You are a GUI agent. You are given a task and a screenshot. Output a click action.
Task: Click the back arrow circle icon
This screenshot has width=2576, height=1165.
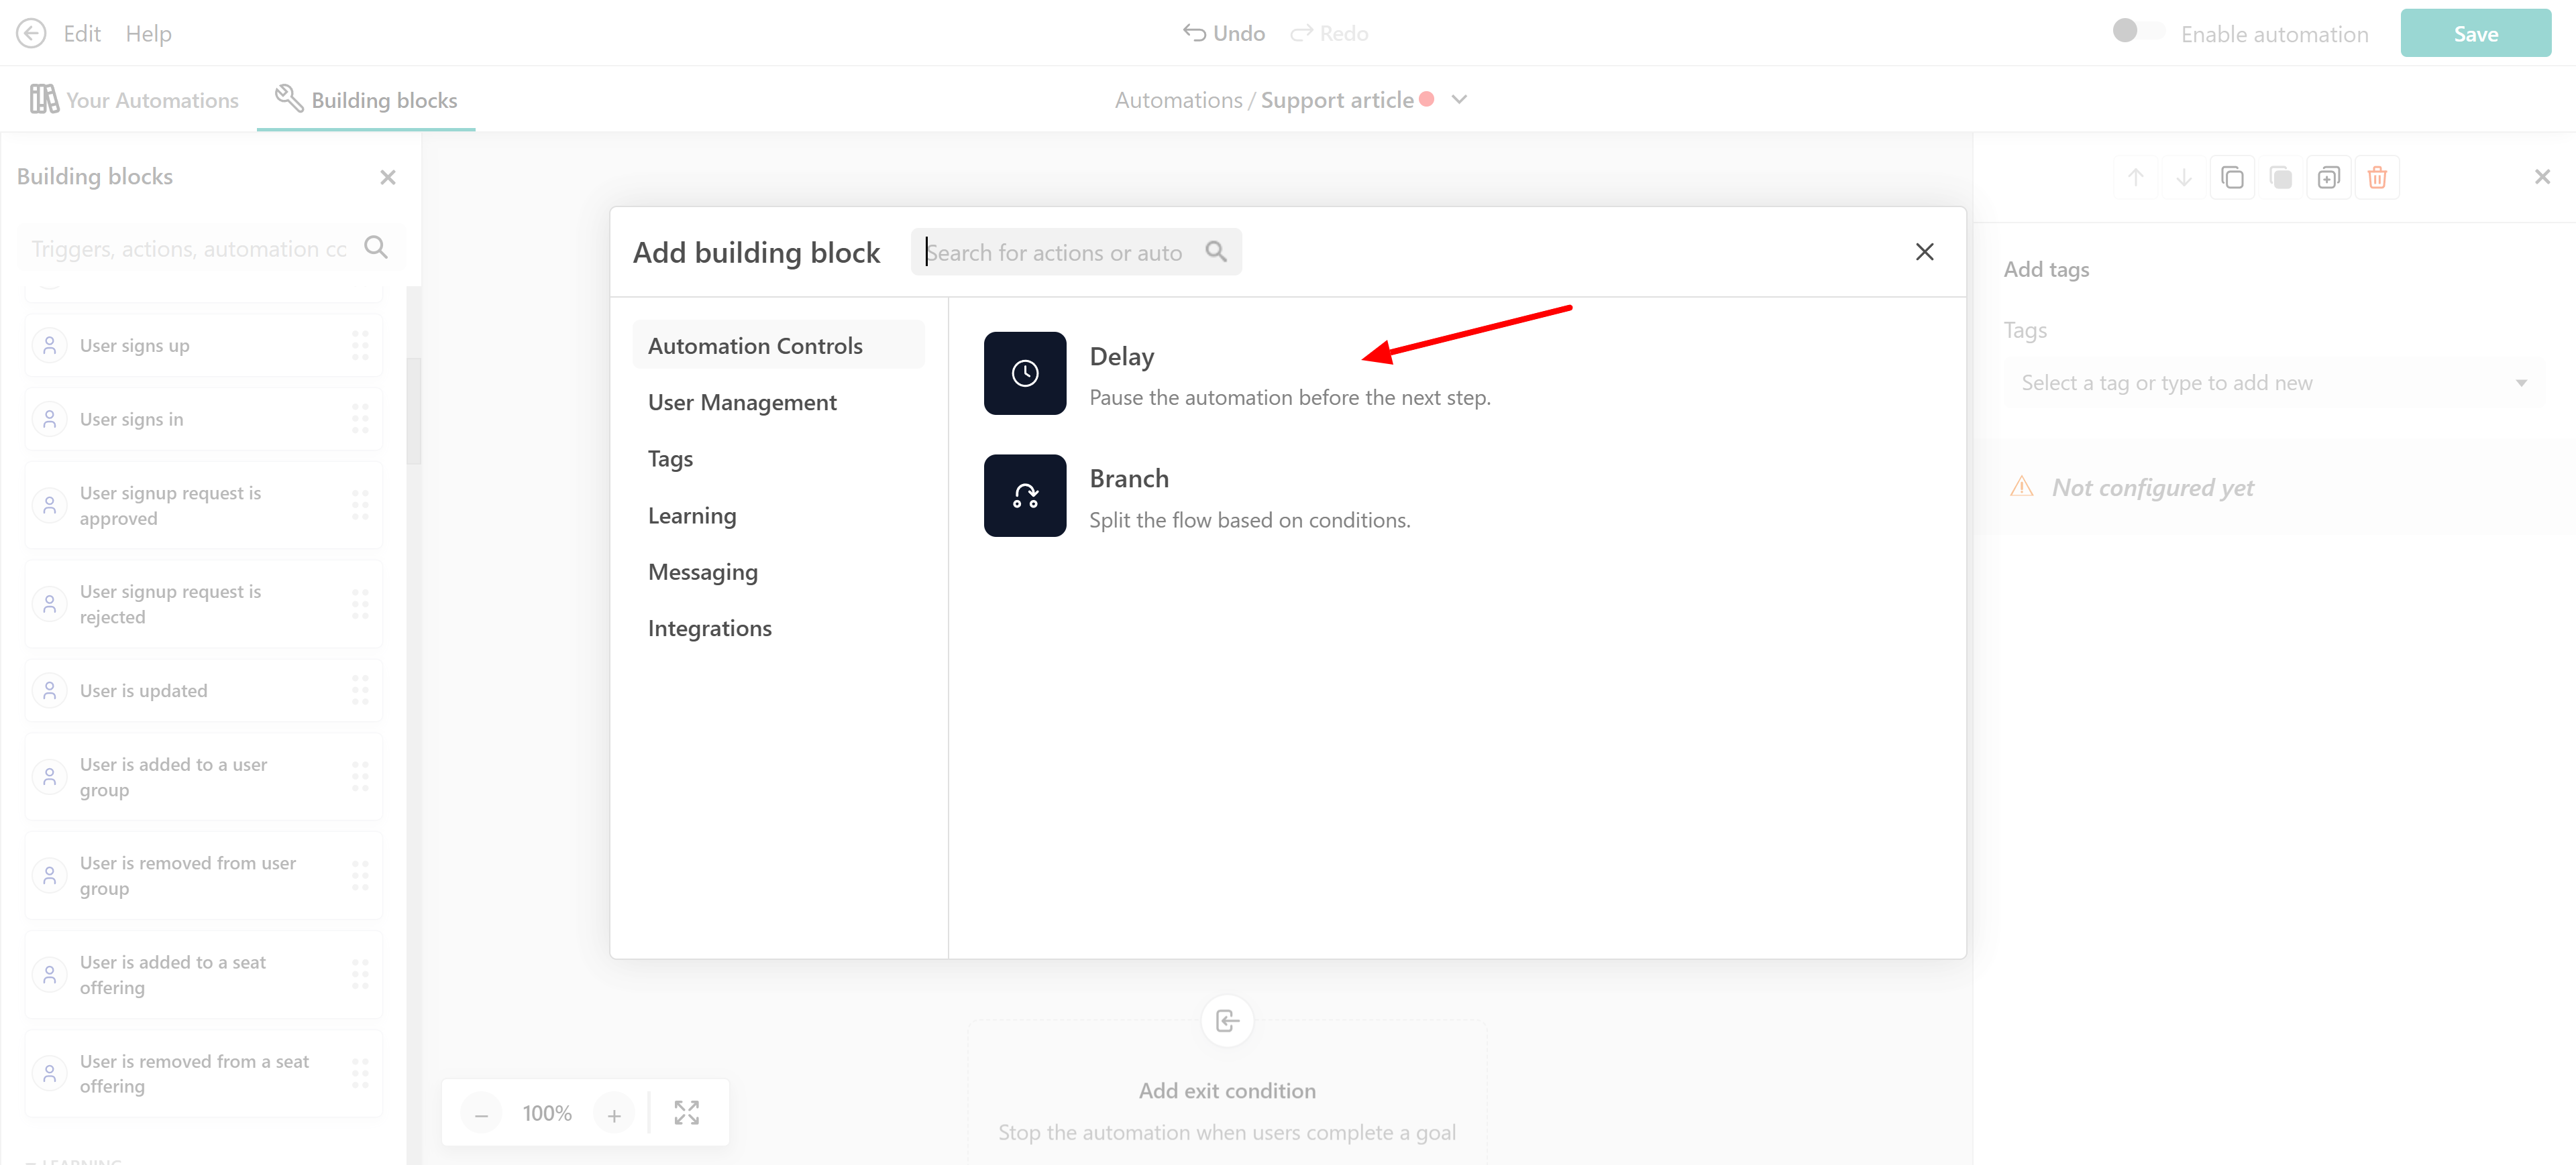[x=31, y=33]
